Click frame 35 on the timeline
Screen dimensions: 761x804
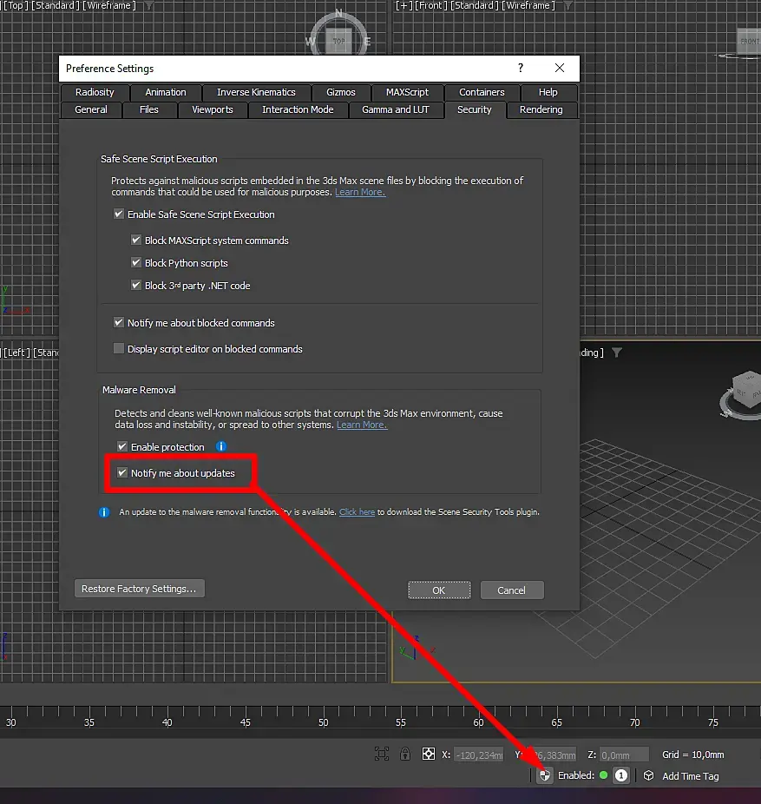click(x=89, y=722)
